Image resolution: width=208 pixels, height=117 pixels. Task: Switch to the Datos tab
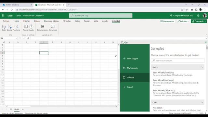tap(77, 21)
